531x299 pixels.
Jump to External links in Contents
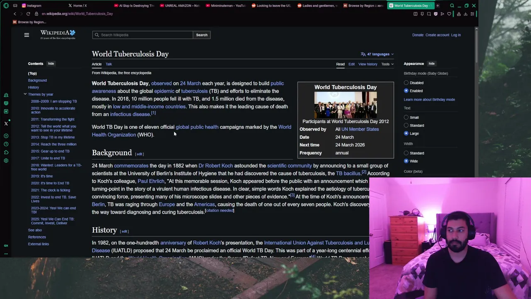[x=39, y=244]
